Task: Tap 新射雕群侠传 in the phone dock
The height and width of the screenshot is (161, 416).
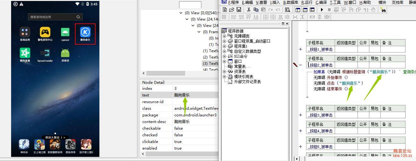Action: (x=55, y=146)
